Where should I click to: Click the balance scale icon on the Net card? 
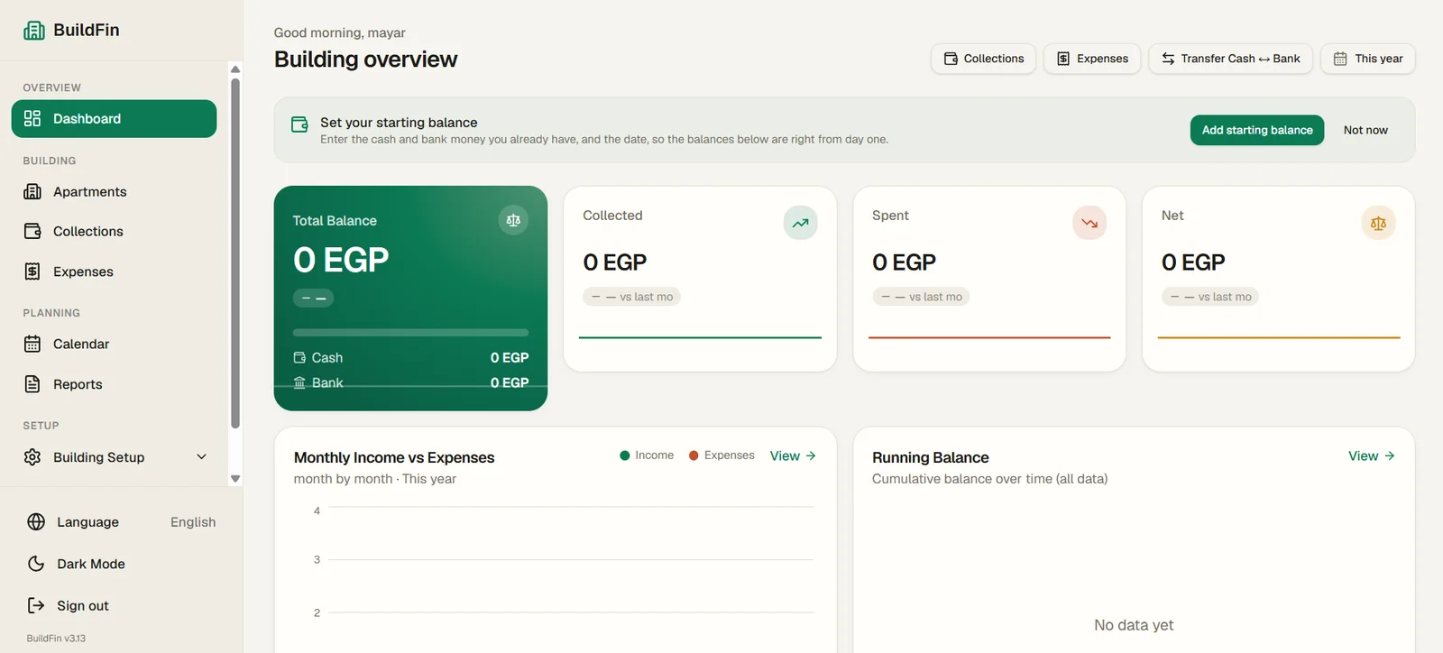pos(1378,223)
